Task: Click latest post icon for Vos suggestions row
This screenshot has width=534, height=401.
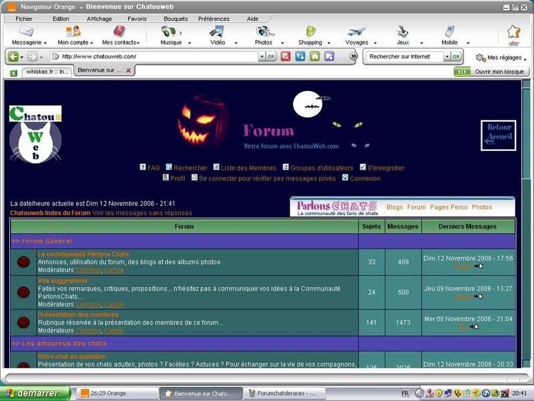Action: [x=479, y=297]
